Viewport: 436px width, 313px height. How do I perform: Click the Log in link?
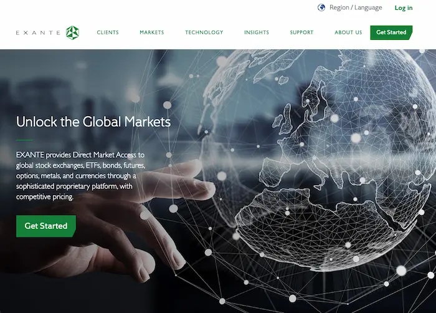click(404, 8)
